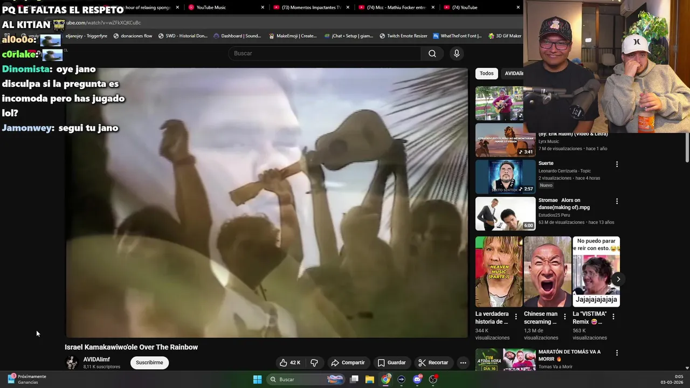The image size is (690, 388).
Task: Clip the video with Recortar button
Action: 433,363
